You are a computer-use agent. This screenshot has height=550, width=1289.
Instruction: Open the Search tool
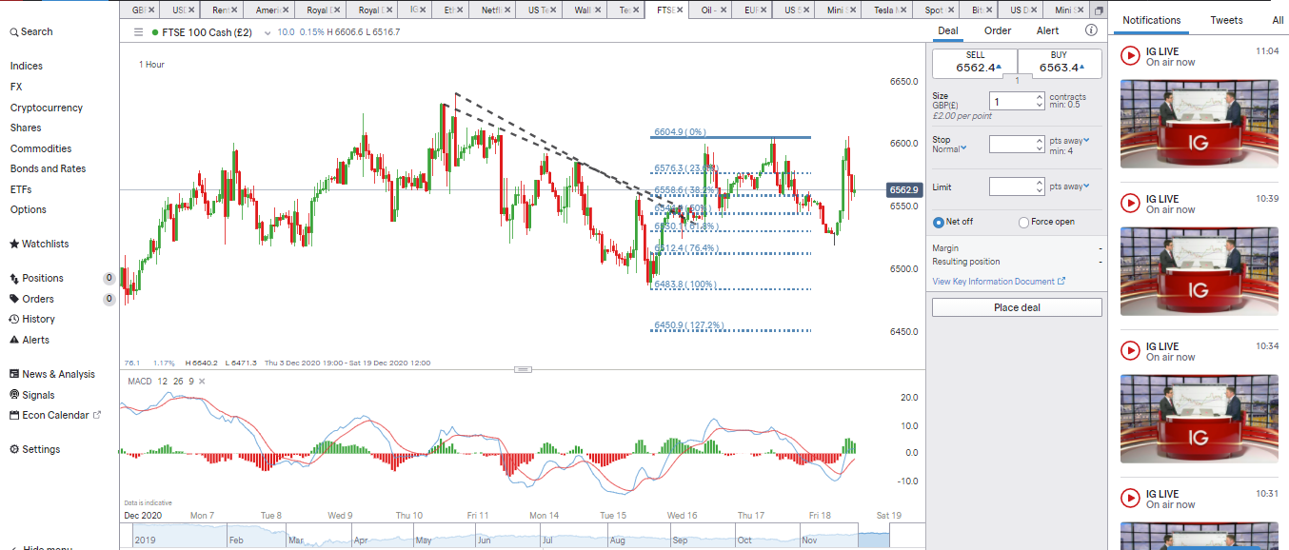point(30,30)
